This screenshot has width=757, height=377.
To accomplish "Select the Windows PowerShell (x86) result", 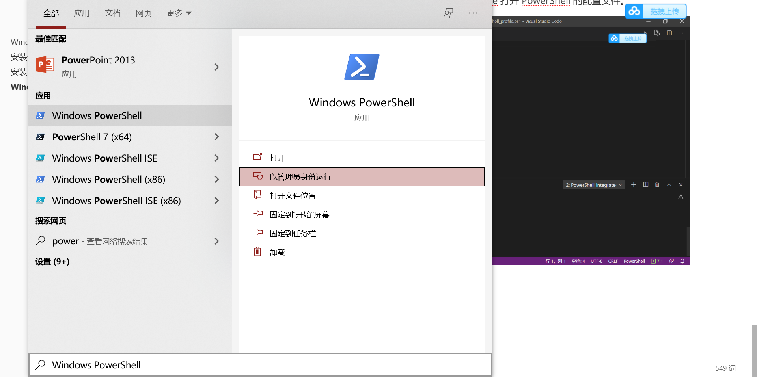I will tap(130, 179).
